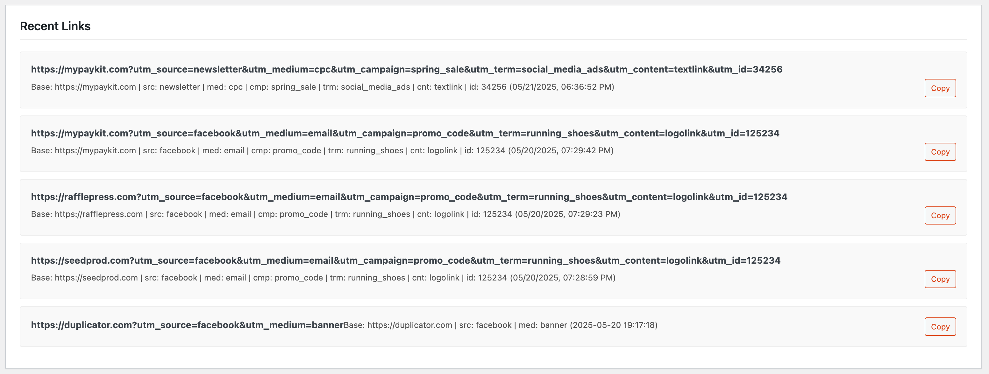989x374 pixels.
Task: Copy the duplicator.com banner link
Action: point(940,327)
